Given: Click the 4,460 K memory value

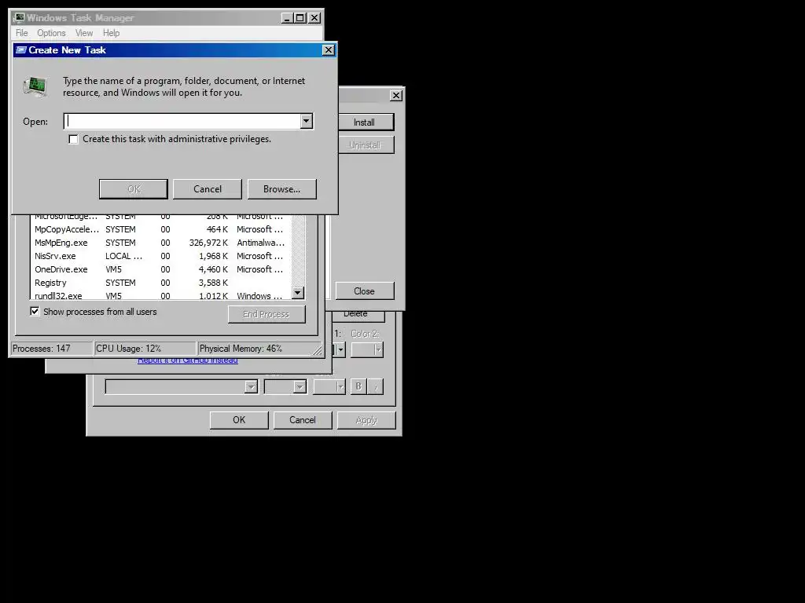Looking at the screenshot, I should click(213, 269).
